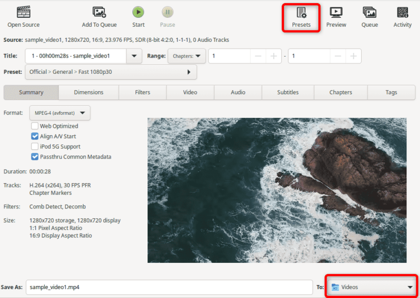Image resolution: width=420 pixels, height=298 pixels.
Task: Click the start chapter number field
Action: 229,56
